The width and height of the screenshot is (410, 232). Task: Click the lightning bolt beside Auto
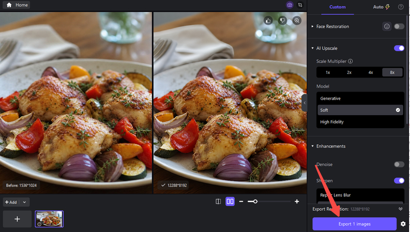tap(387, 7)
